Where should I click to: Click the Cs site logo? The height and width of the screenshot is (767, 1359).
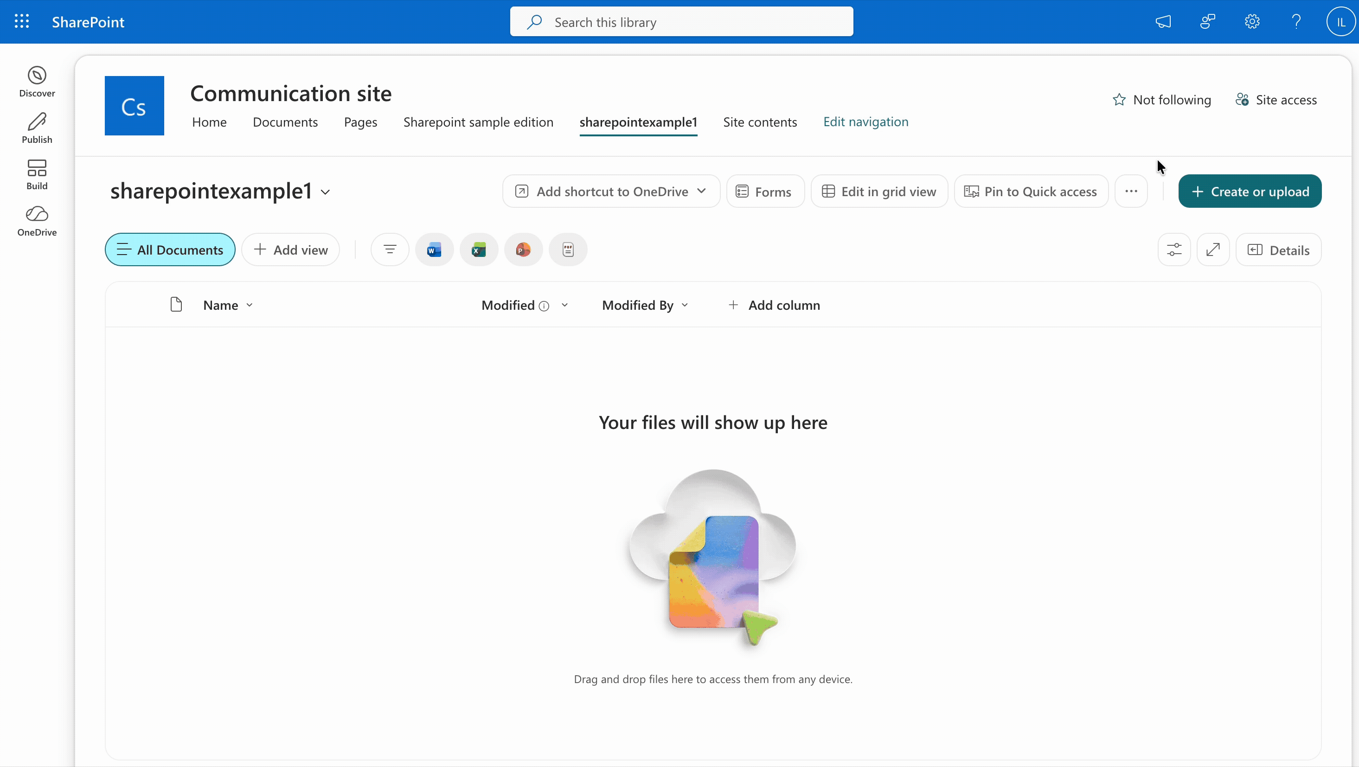pos(134,106)
